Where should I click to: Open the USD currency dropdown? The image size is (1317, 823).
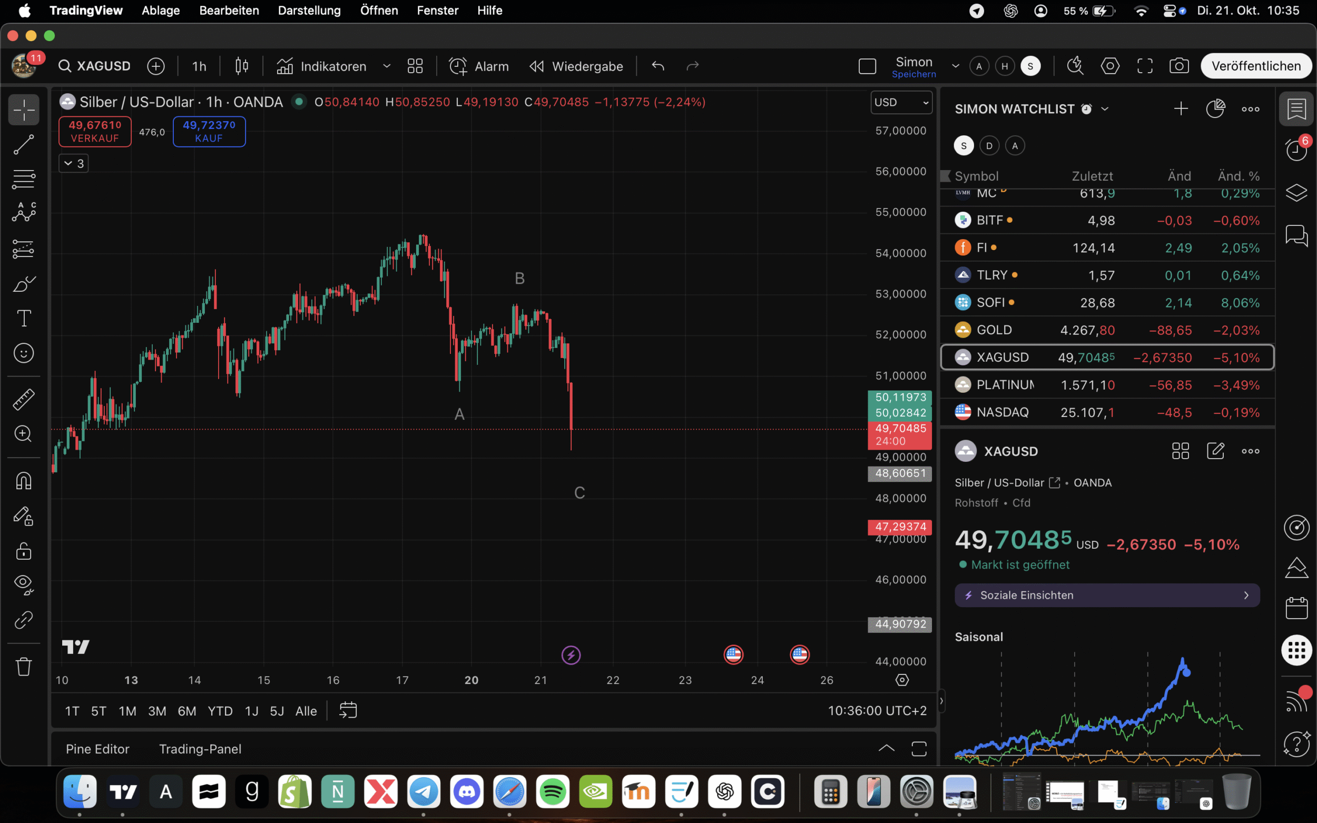tap(901, 102)
